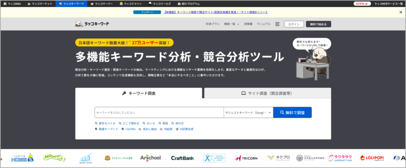Click the Arschool sponsor logo
The height and width of the screenshot is (168, 406).
click(150, 158)
